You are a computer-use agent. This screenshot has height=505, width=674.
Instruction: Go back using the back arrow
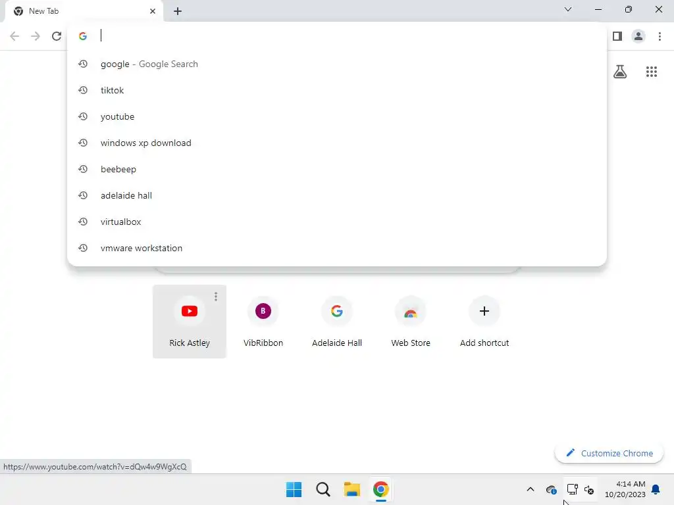point(14,36)
